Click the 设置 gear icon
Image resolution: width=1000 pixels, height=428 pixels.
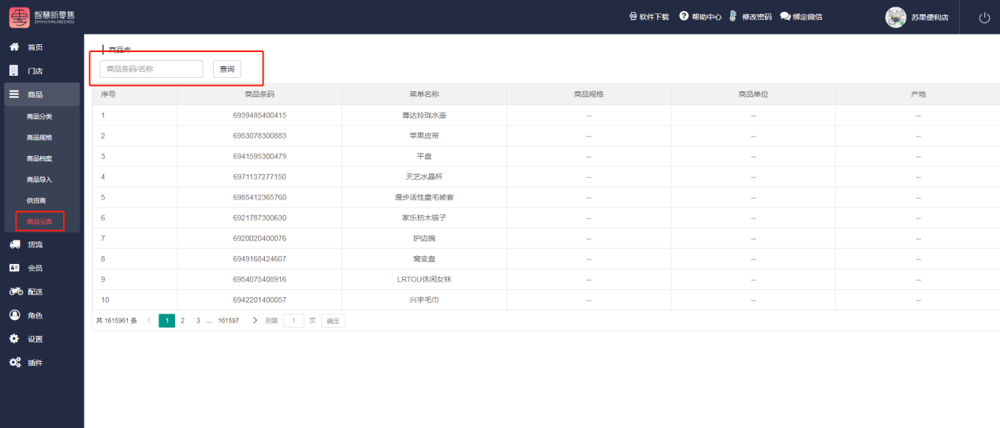pos(14,339)
